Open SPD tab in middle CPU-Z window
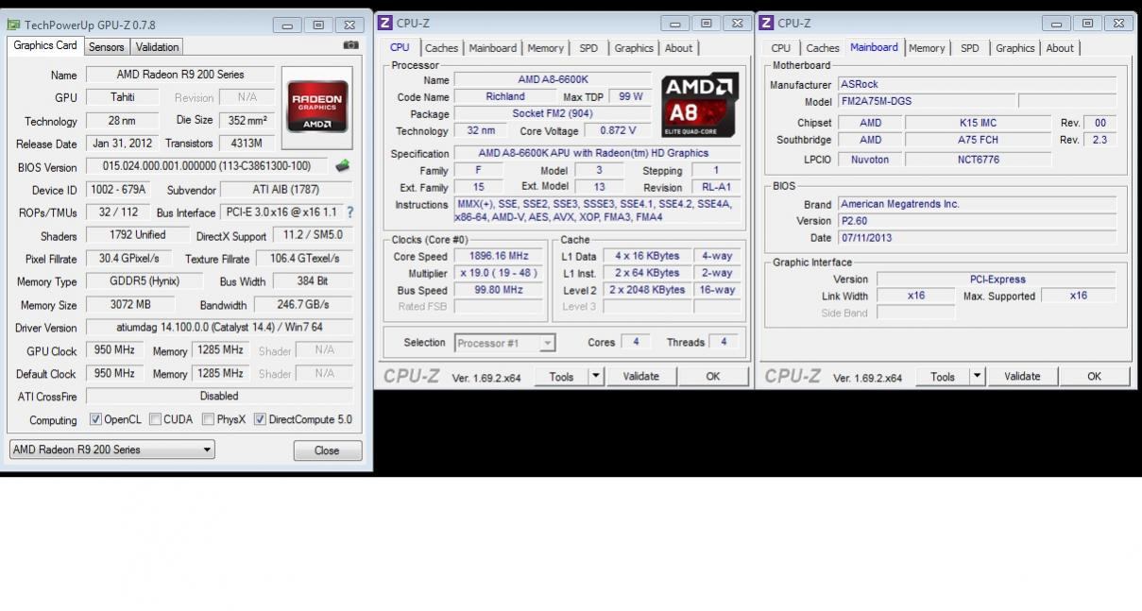1142x611 pixels. tap(588, 48)
